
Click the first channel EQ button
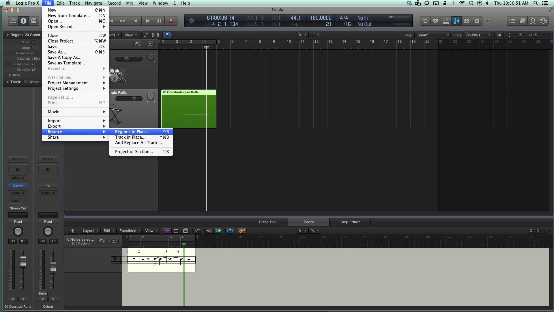(x=18, y=170)
